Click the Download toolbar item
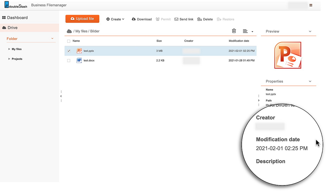326x191 pixels. pos(142,19)
